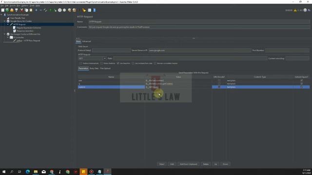
Task: Click the Detail button
Action: (161, 164)
